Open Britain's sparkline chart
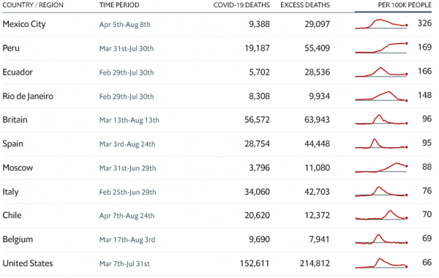This screenshot has height=278, width=439. pyautogui.click(x=381, y=119)
